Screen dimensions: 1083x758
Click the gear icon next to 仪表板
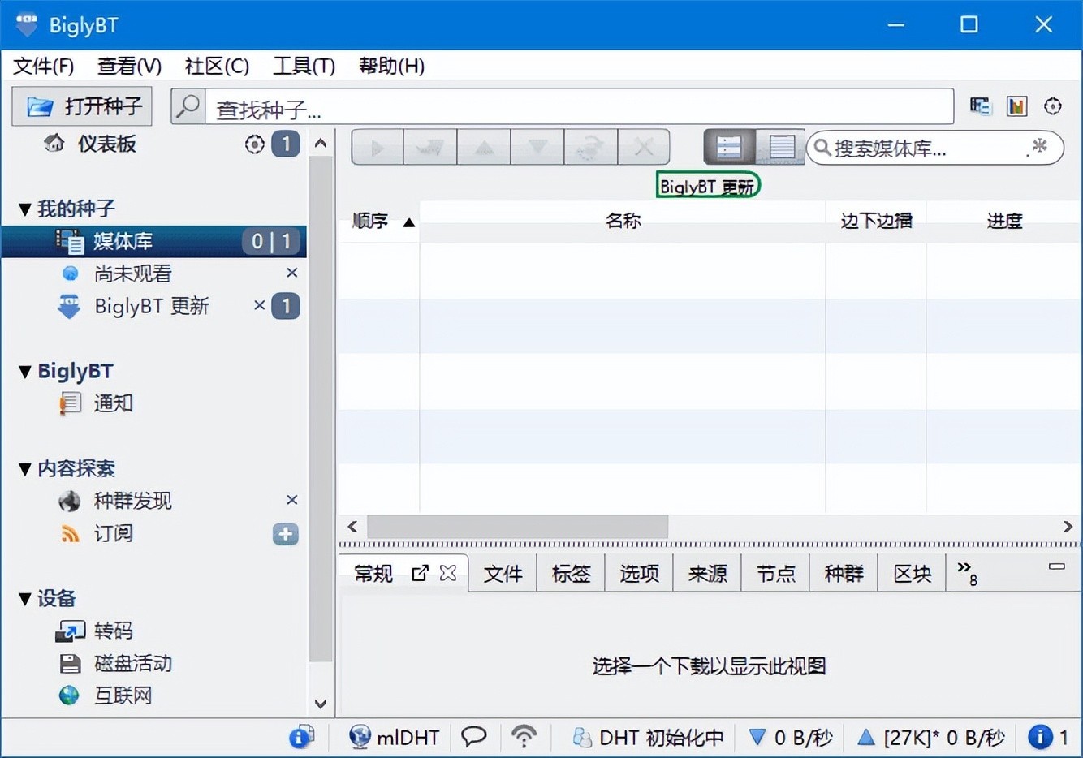pos(255,144)
